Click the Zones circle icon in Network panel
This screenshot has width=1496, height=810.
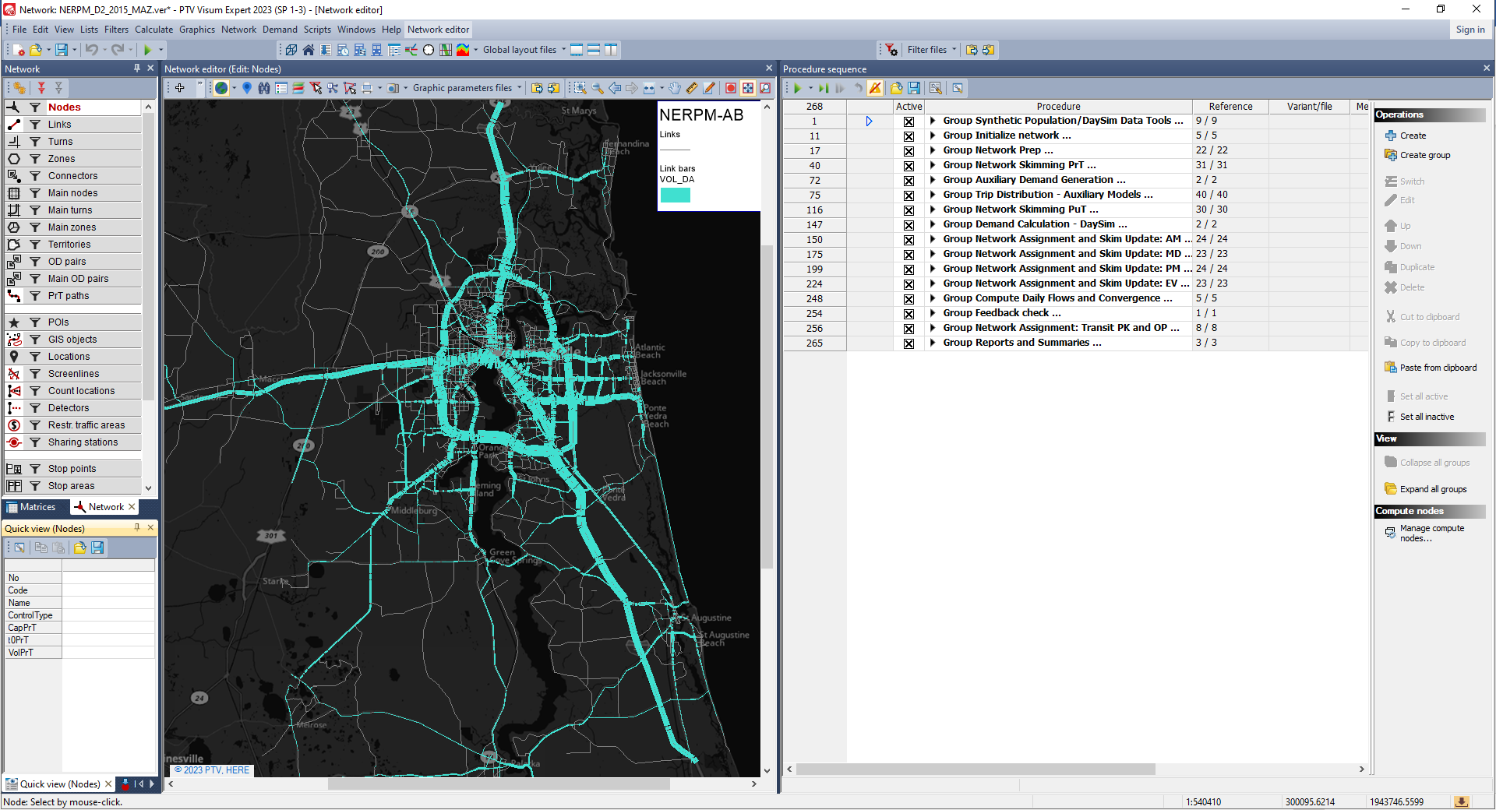pyautogui.click(x=14, y=159)
